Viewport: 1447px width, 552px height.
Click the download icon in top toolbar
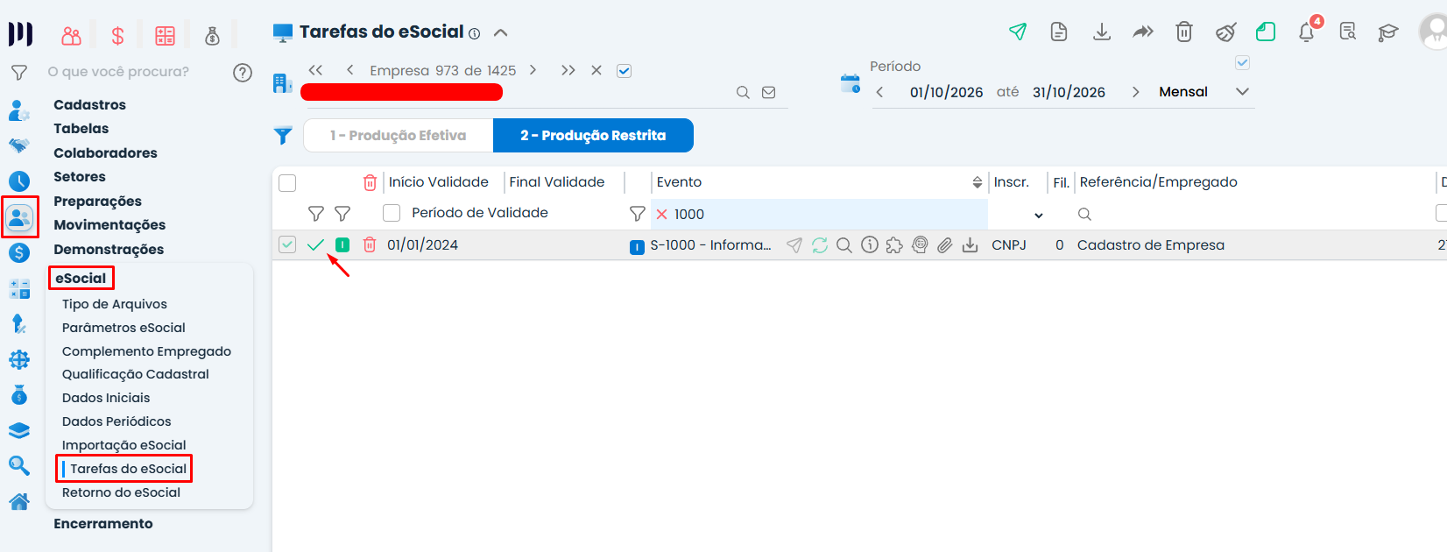pos(1102,32)
